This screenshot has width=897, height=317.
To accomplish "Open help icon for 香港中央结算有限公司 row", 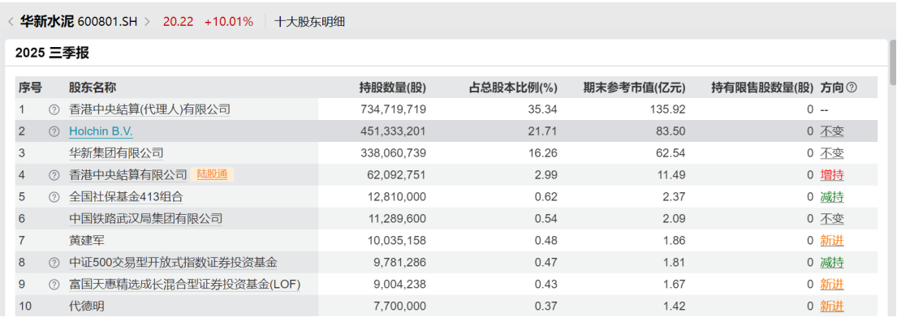I will click(54, 175).
